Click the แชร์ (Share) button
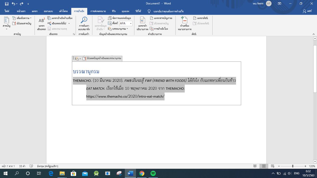This screenshot has width=317, height=178. click(308, 11)
